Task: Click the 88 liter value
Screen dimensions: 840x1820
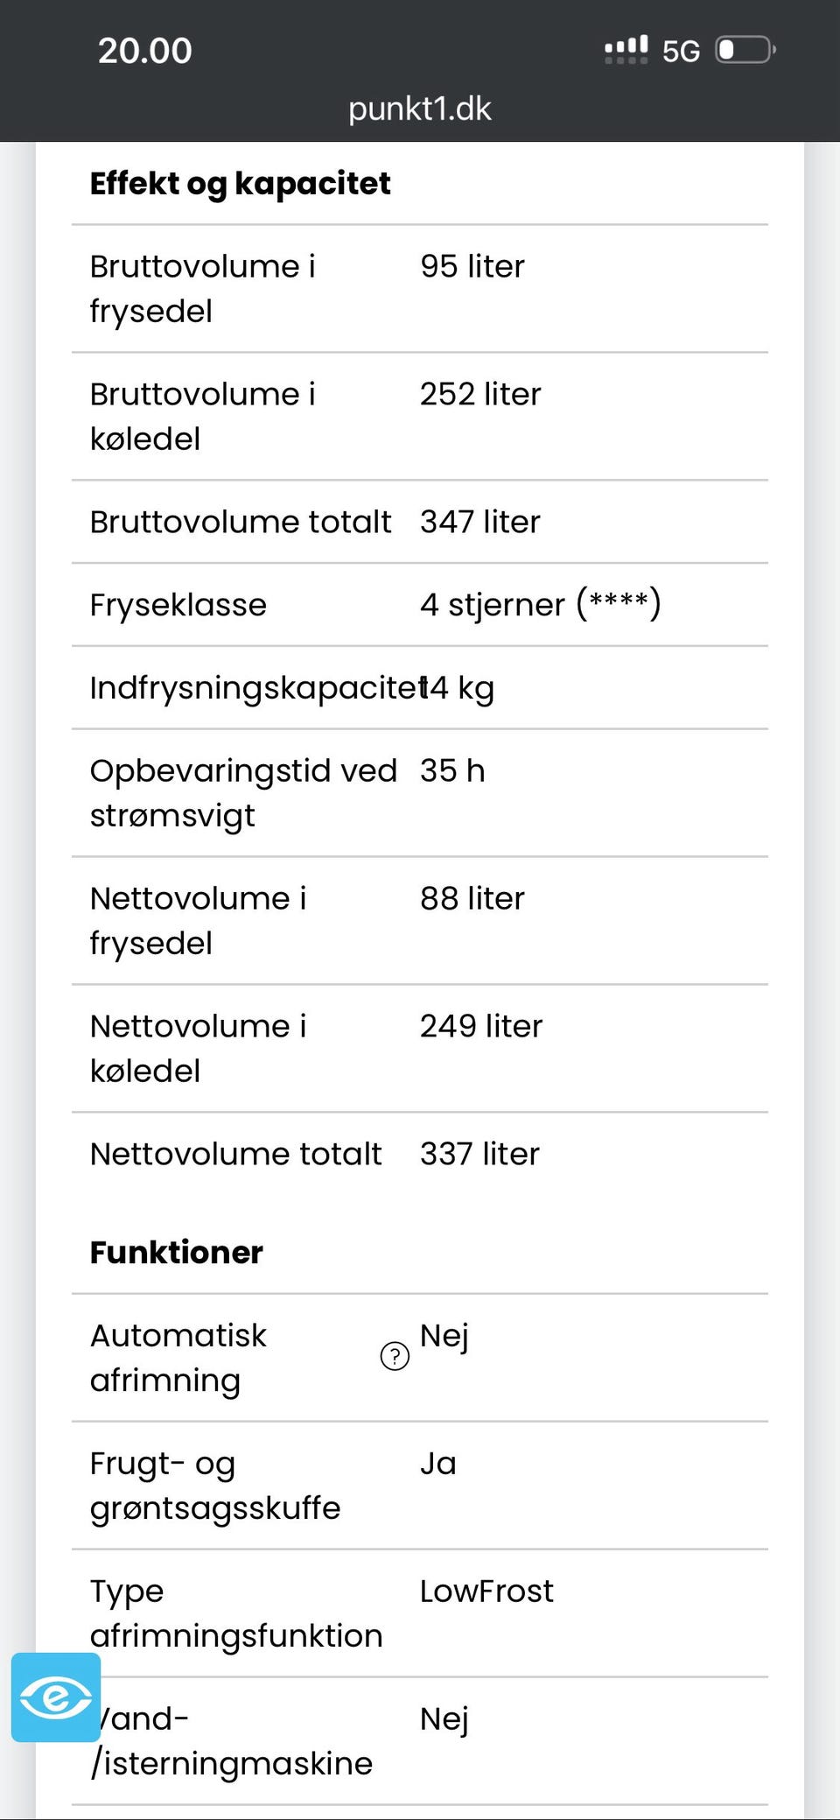Action: [x=472, y=898]
